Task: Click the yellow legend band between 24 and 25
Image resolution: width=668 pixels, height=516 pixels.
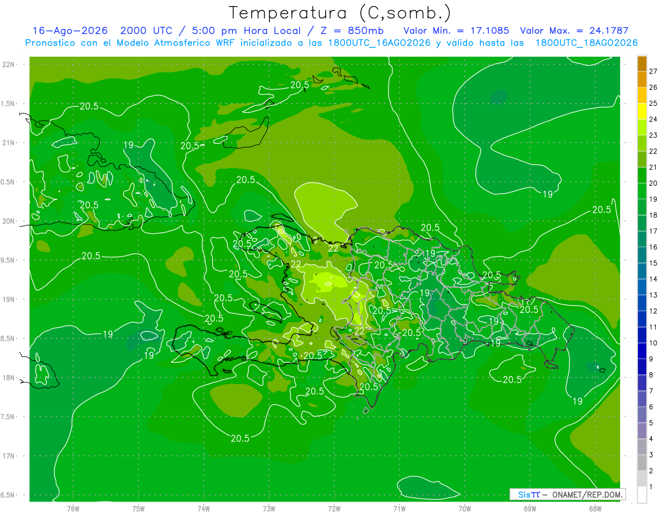Action: coord(642,111)
